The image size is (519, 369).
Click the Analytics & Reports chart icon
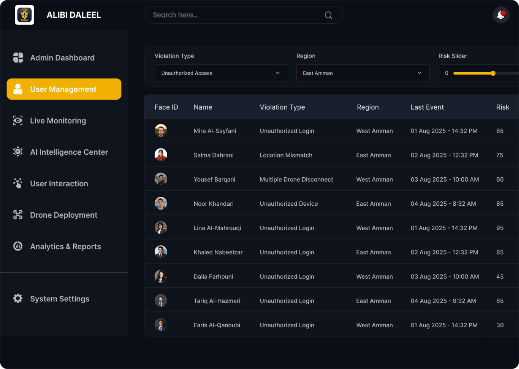pos(18,246)
